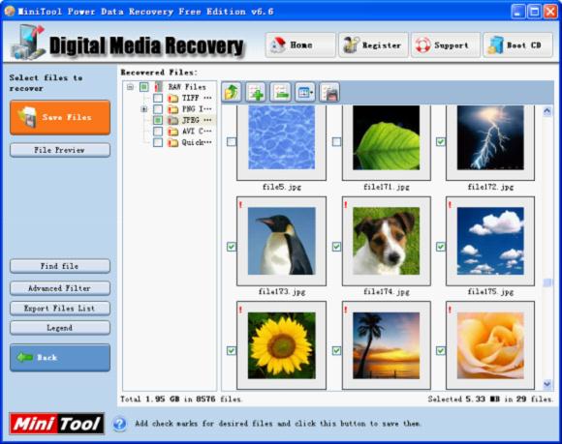Viewport: 562px width, 444px height.
Task: Click the Advanced Filter button
Action: tap(60, 288)
